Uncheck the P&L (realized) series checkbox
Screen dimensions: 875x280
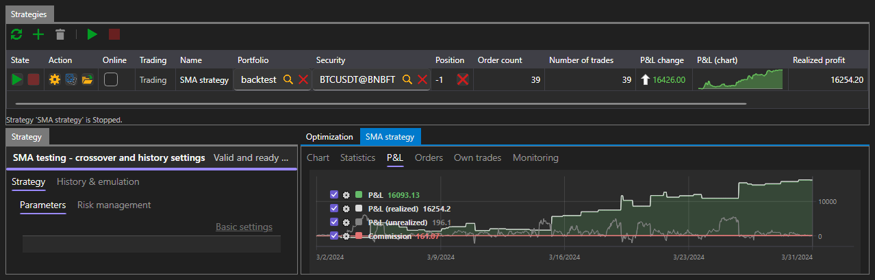[334, 208]
